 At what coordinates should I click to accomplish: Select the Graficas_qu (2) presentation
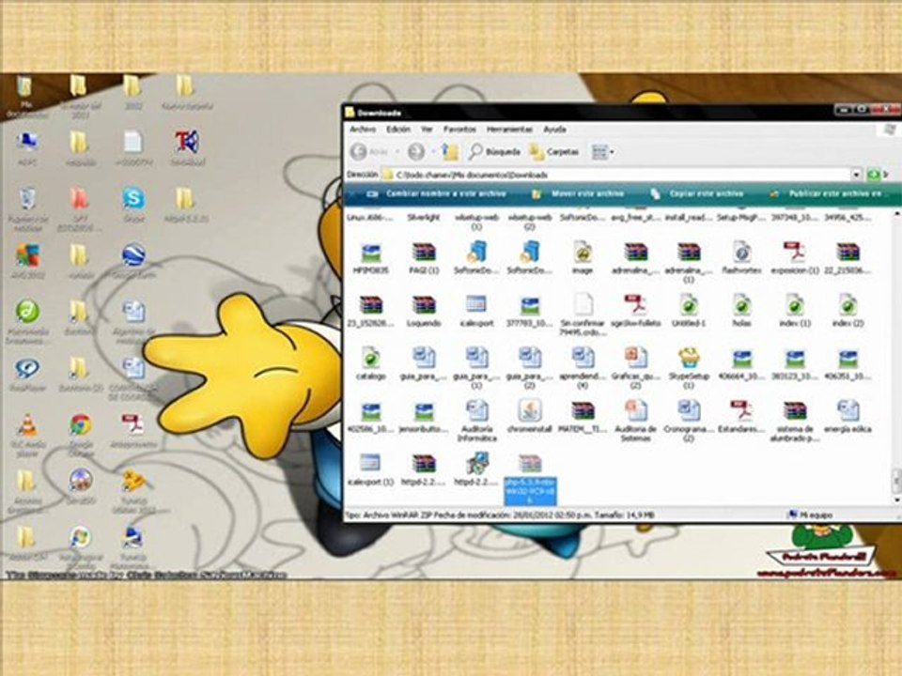[636, 368]
